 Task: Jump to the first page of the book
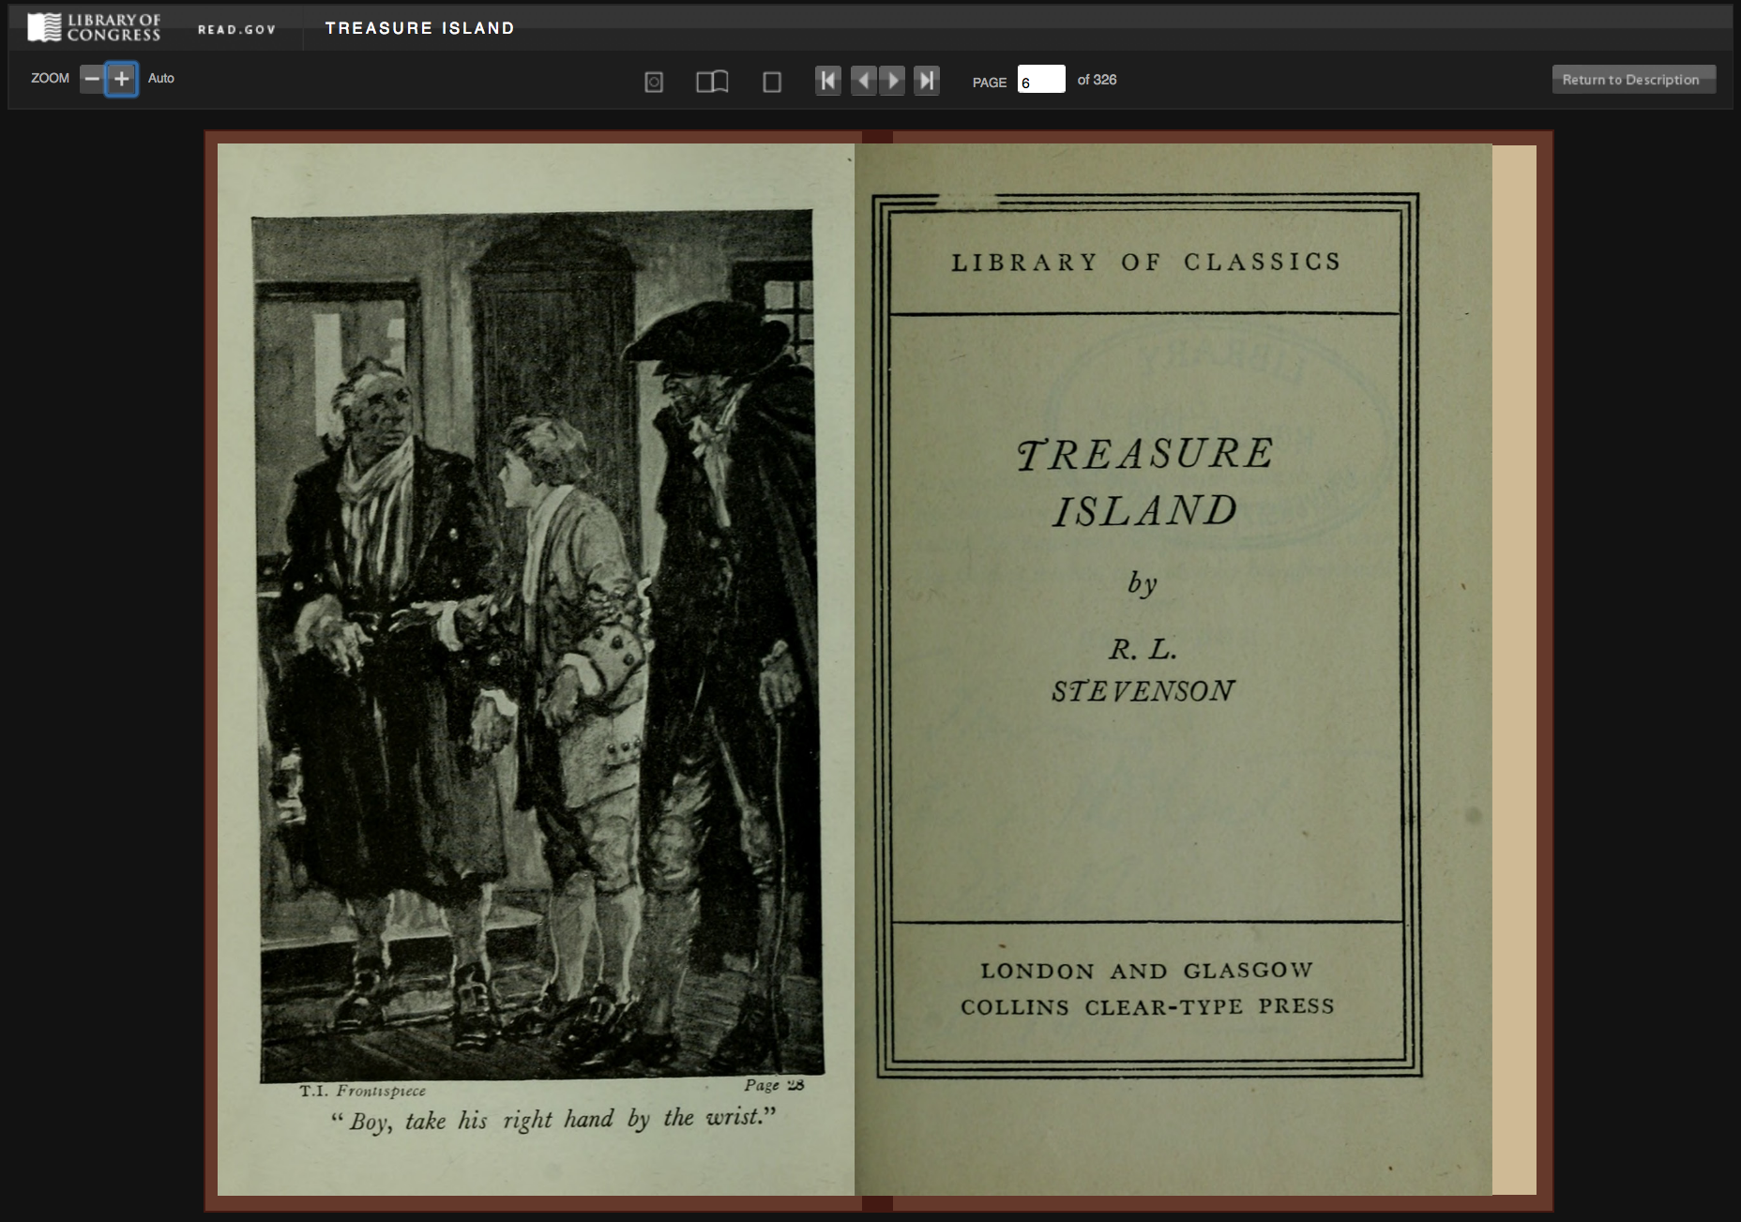click(826, 82)
